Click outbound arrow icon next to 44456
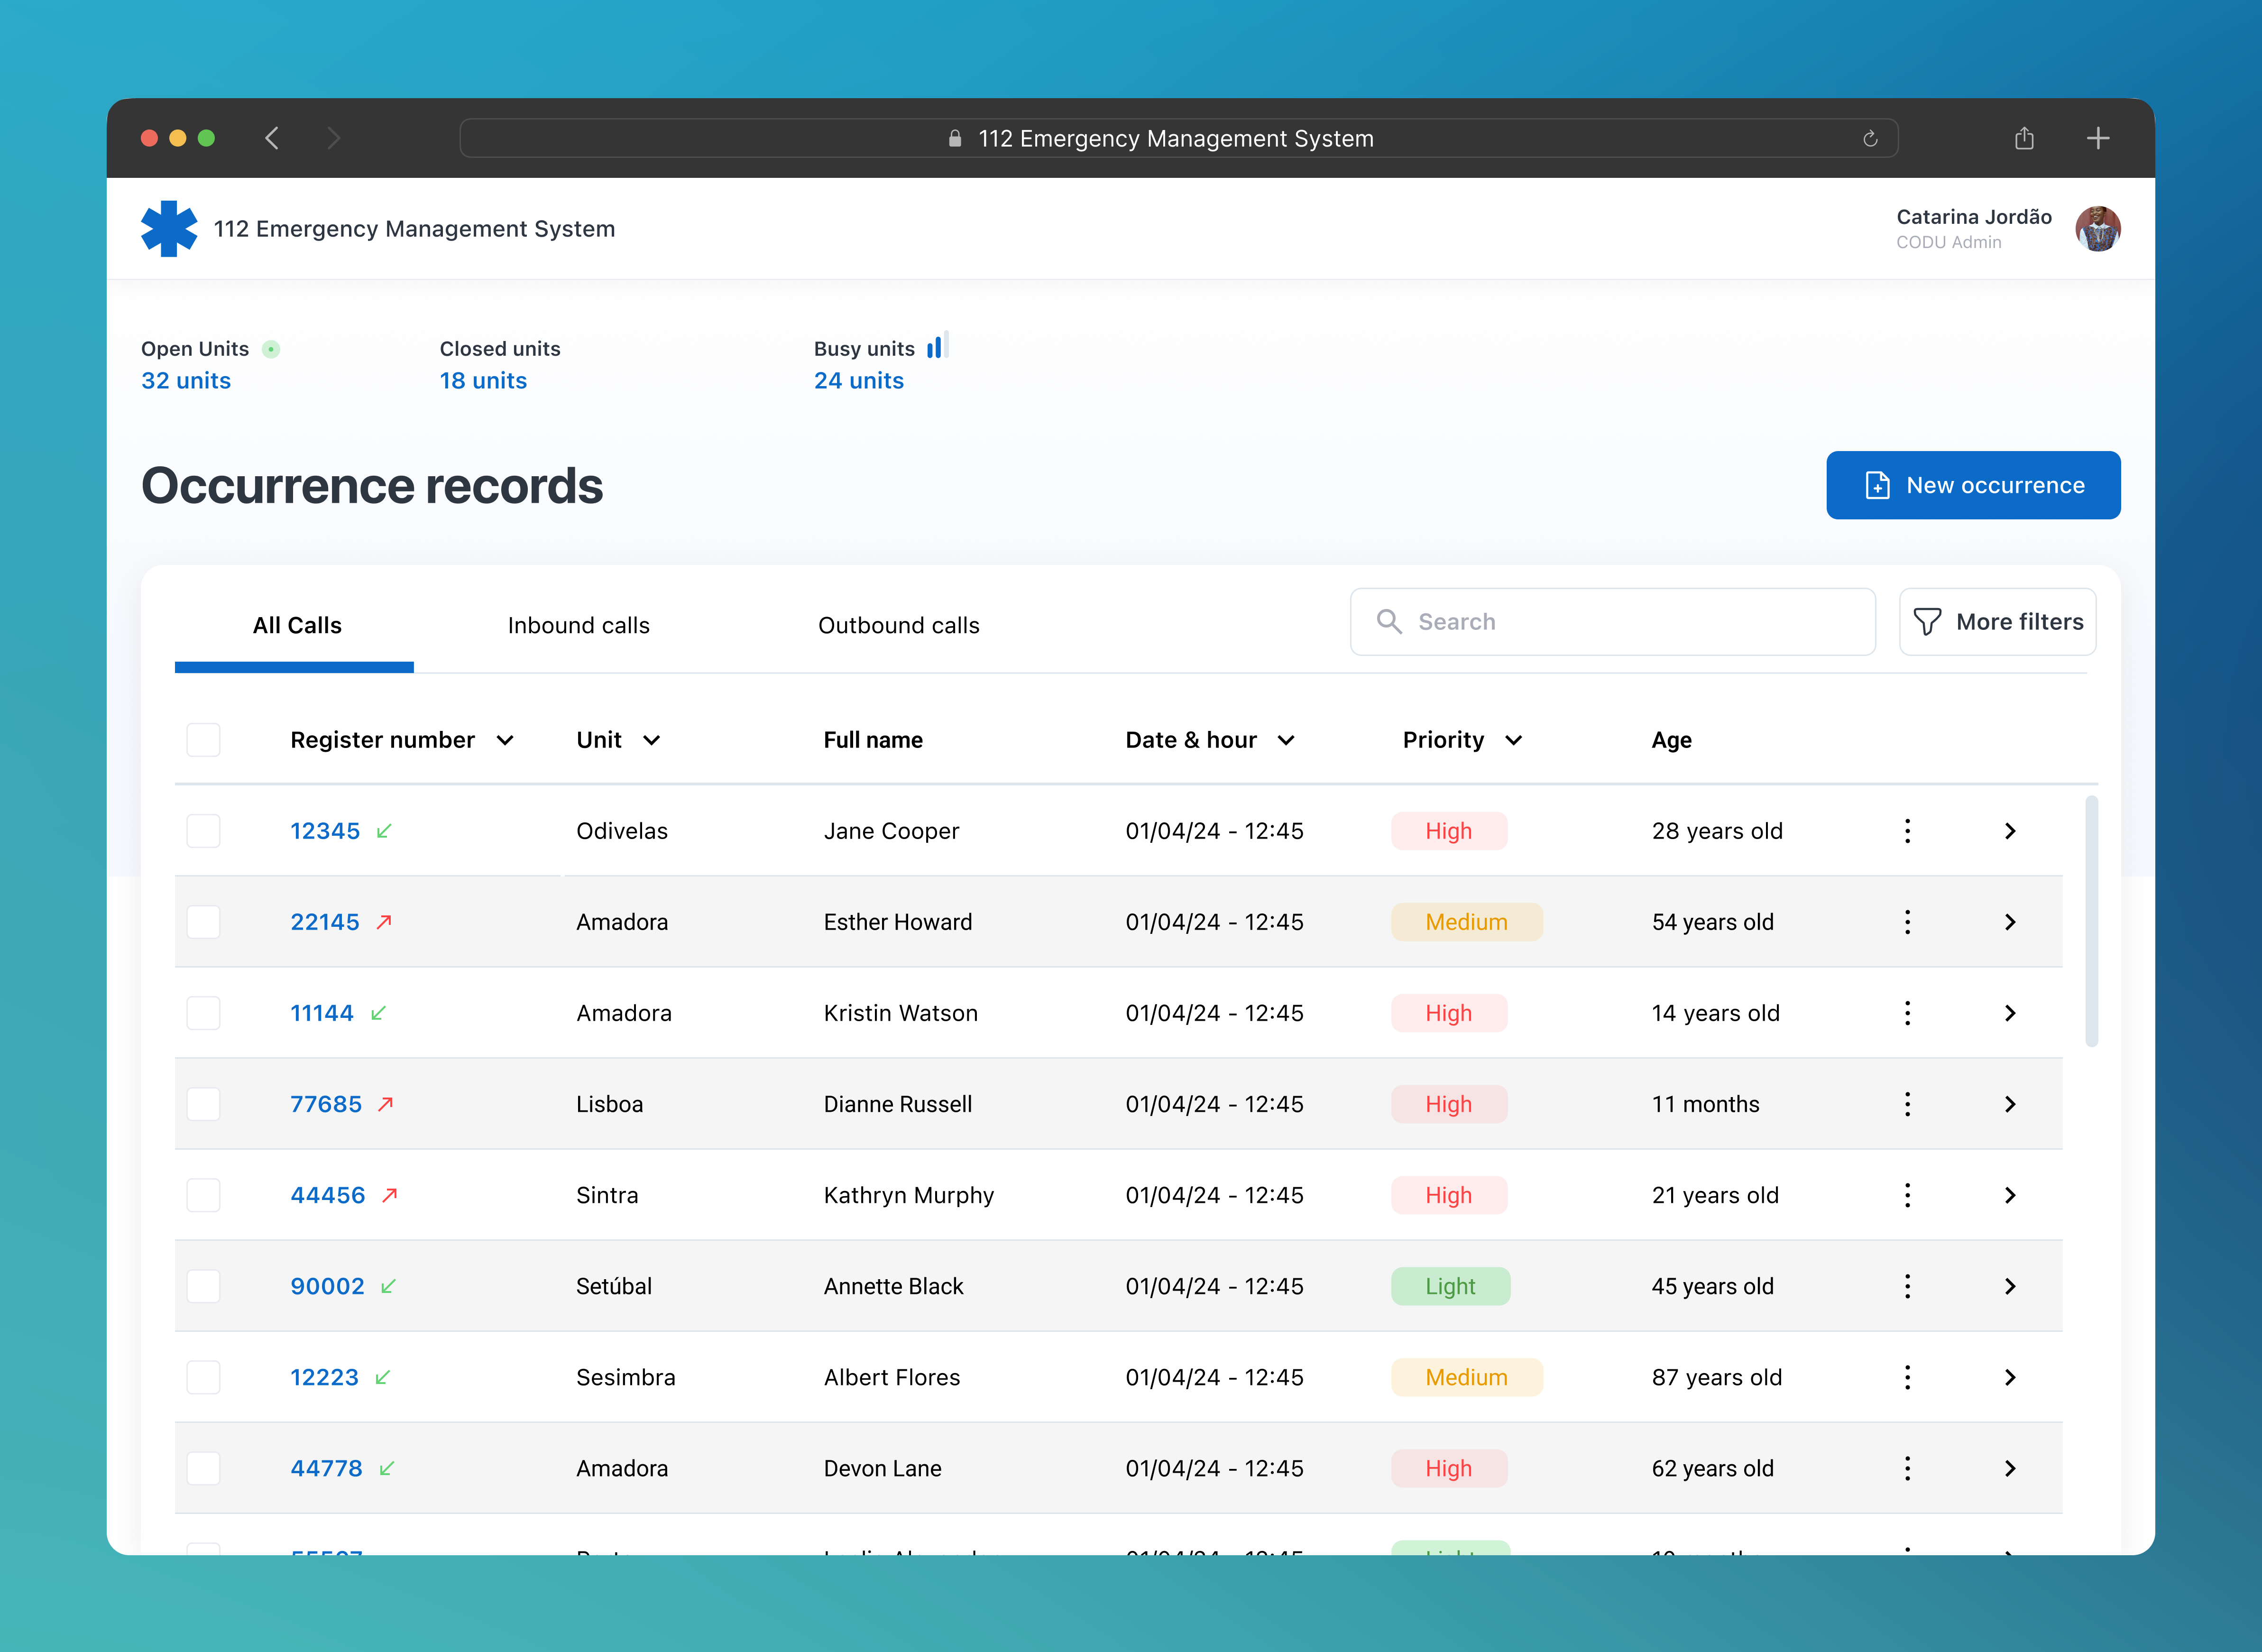The height and width of the screenshot is (1652, 2262). 390,1195
